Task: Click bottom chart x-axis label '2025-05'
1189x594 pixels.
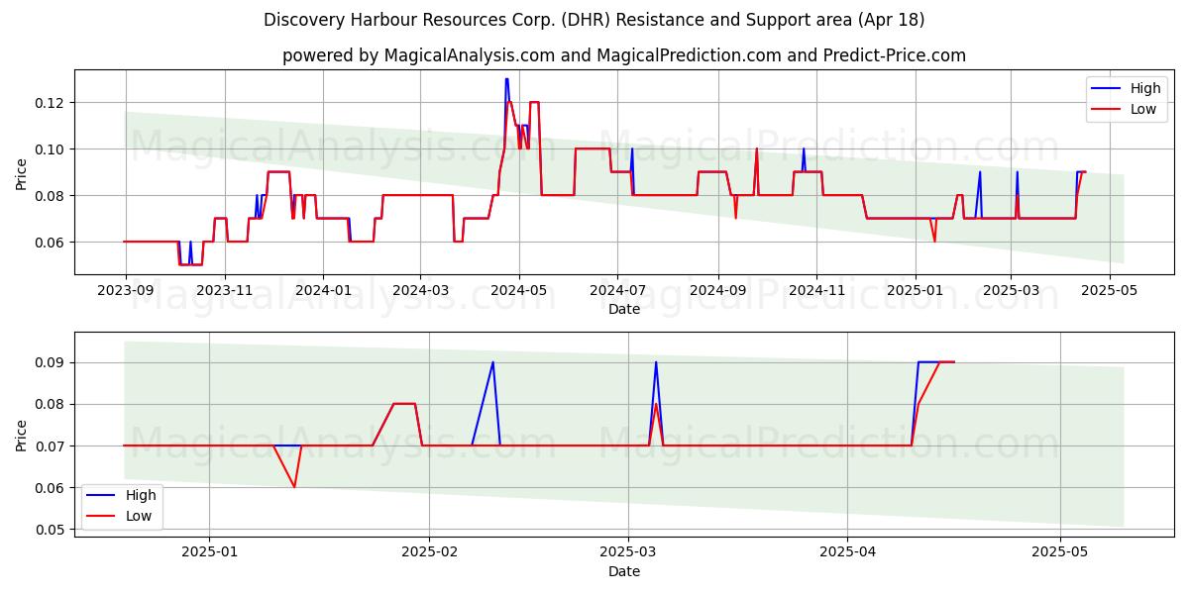Action: [1060, 553]
